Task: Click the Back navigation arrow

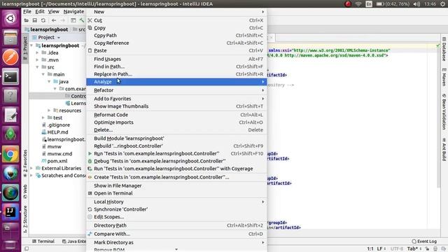Action: [x=54, y=20]
